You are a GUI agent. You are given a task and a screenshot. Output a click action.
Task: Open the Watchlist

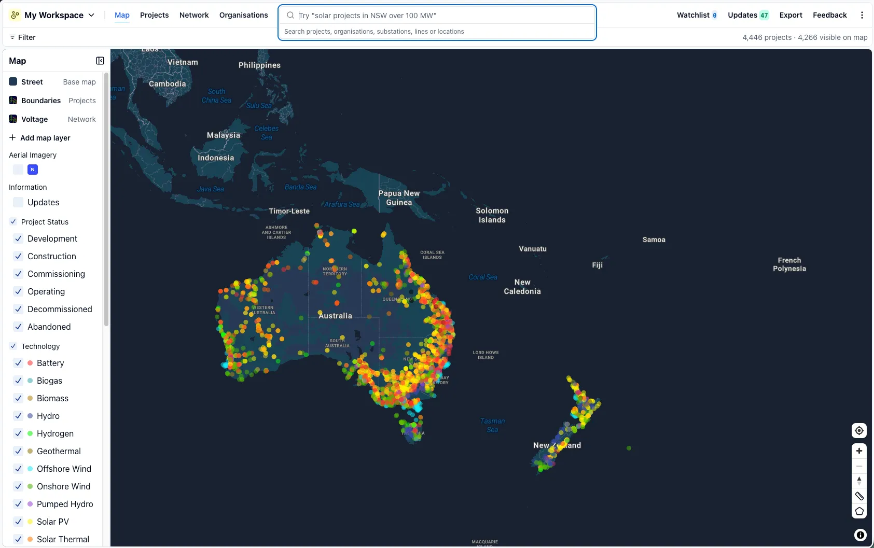point(697,15)
